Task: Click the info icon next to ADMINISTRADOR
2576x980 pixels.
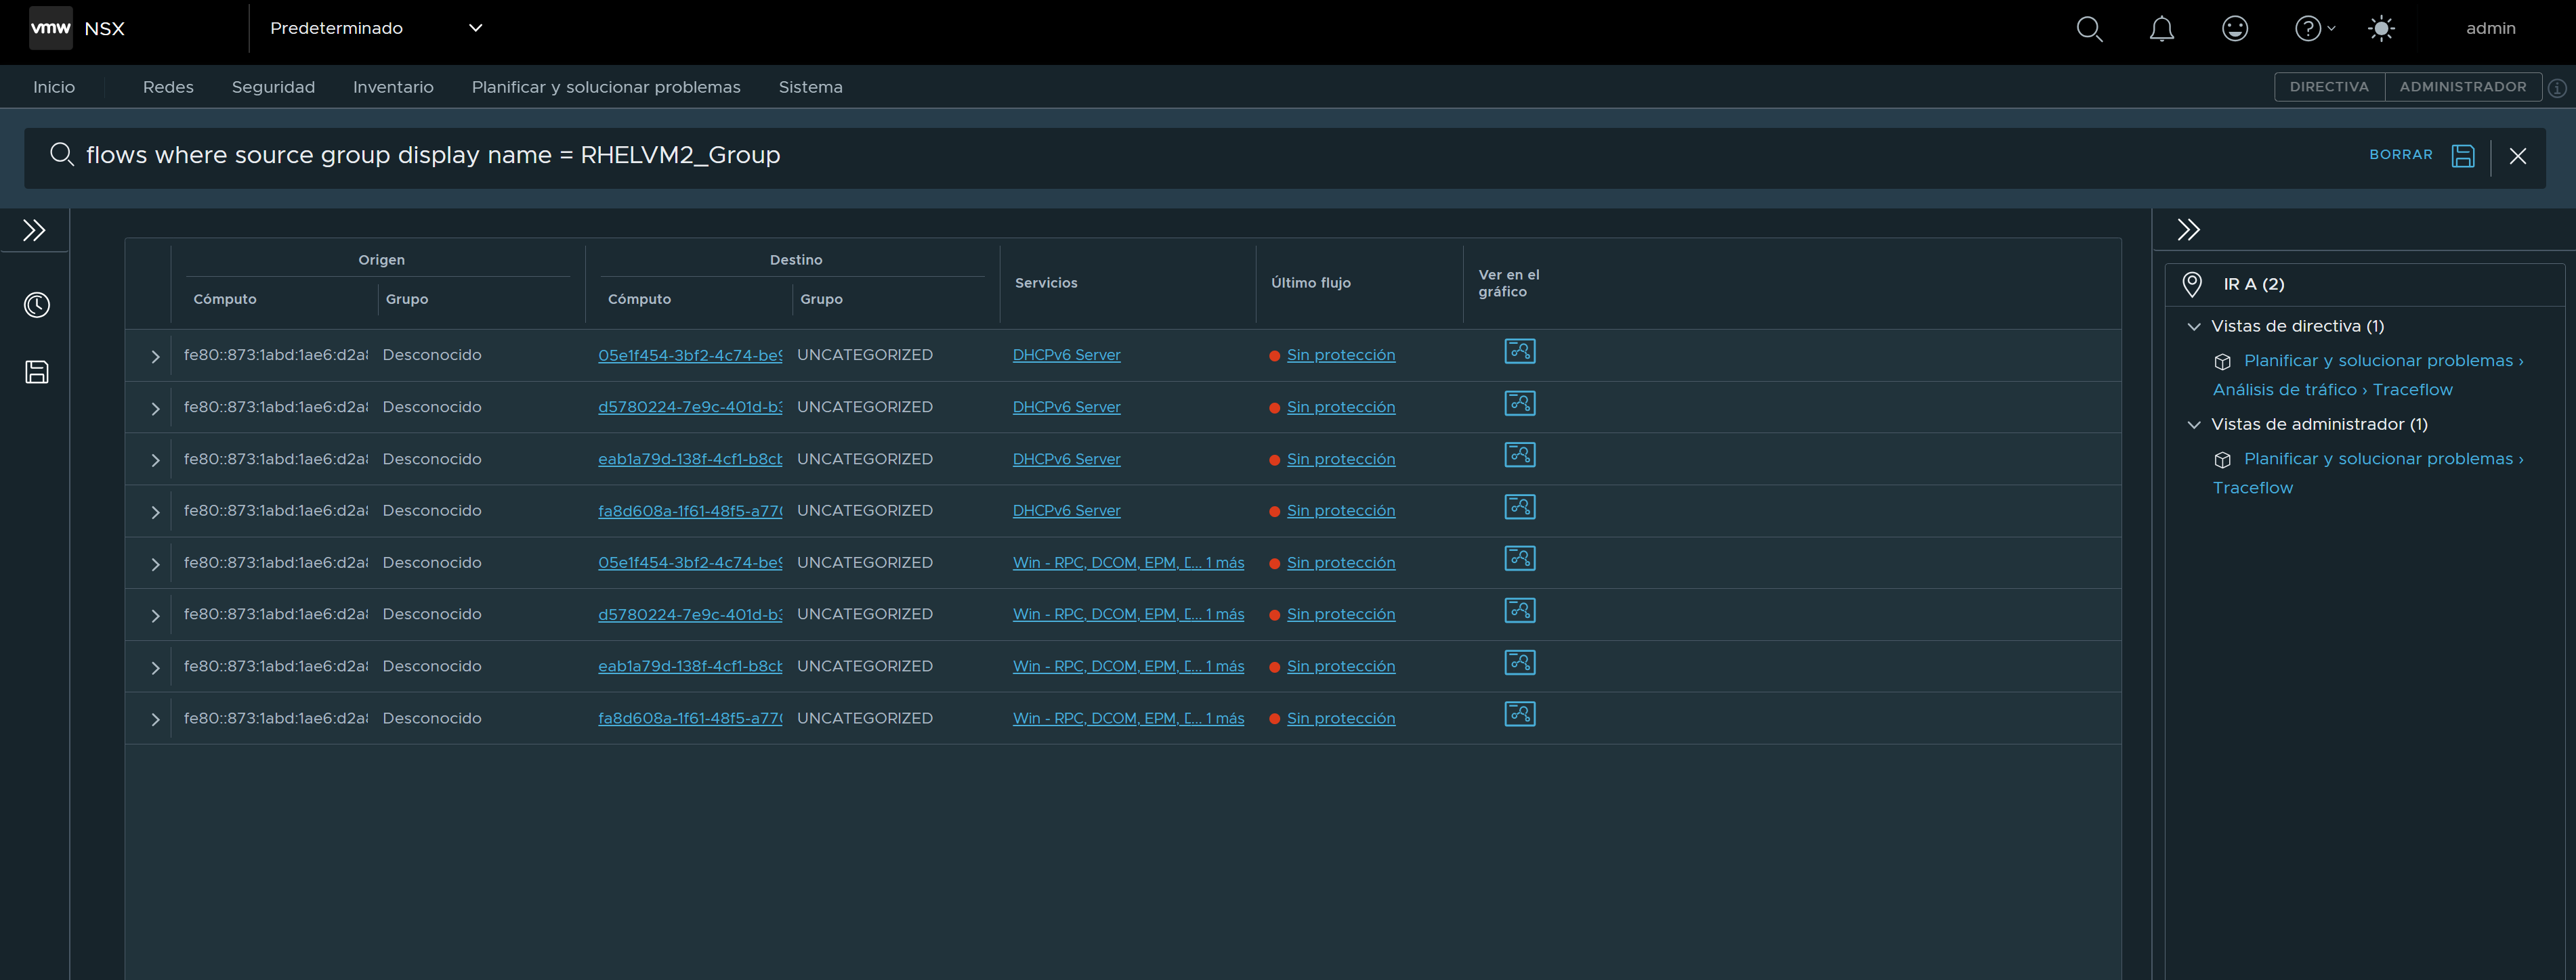Action: (2557, 88)
